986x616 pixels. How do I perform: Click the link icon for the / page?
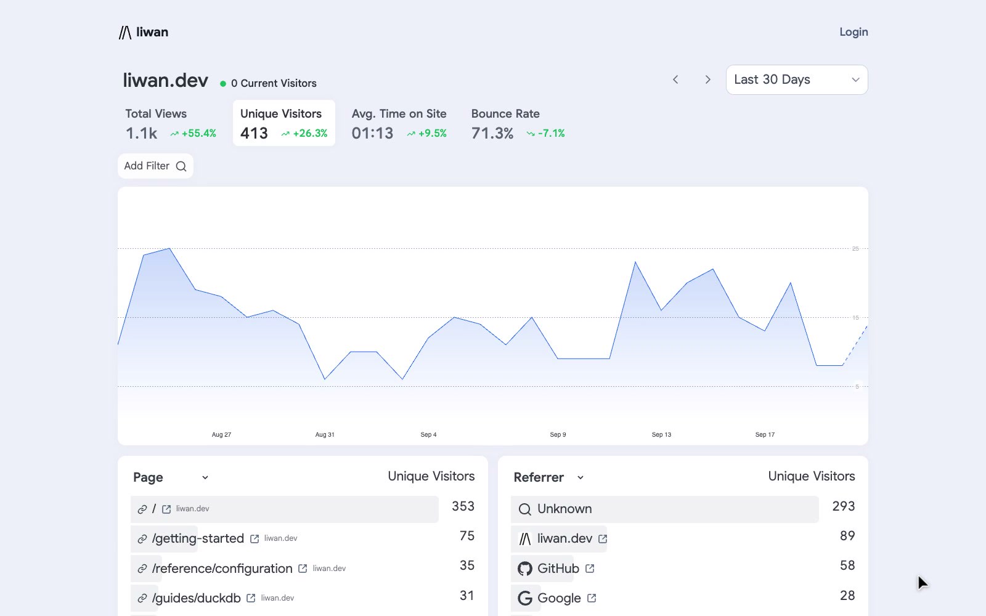[x=142, y=509]
